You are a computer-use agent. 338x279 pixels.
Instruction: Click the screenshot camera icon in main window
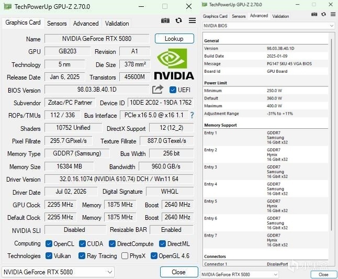click(165, 21)
